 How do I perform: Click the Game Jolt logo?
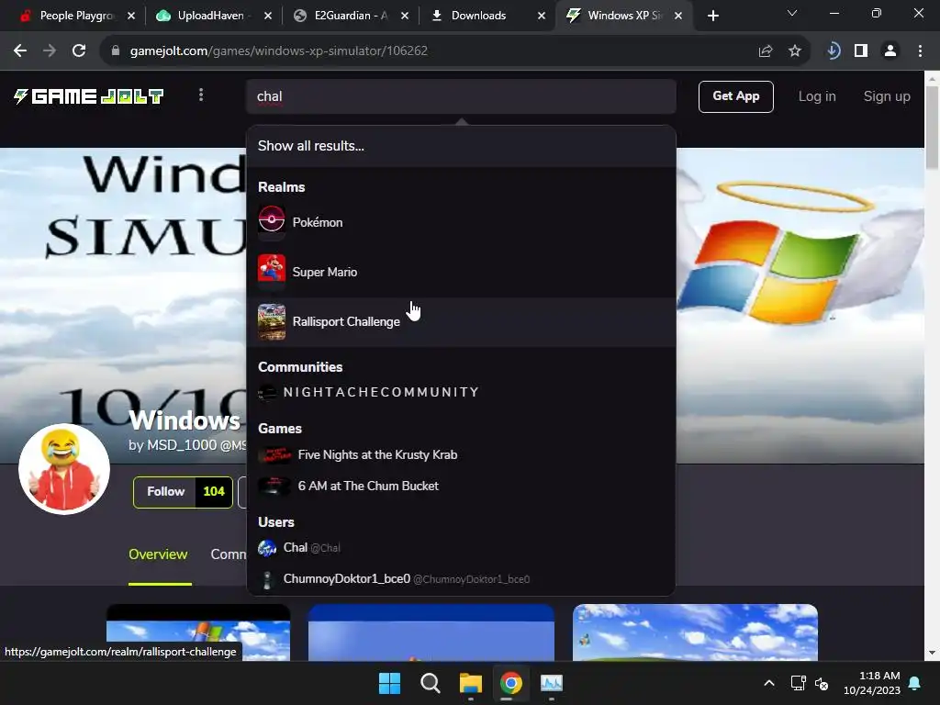click(89, 96)
